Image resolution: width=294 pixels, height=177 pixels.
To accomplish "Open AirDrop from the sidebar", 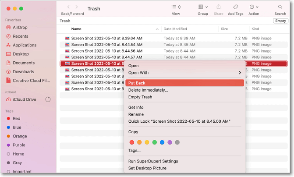I will tap(20, 27).
